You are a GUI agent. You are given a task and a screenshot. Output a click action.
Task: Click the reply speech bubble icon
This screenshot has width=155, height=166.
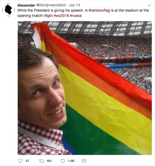(21, 161)
